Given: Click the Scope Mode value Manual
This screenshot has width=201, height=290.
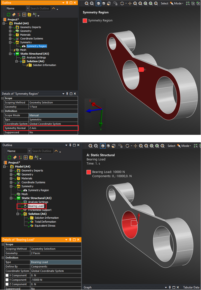Looking at the screenshot, I should click(53, 115).
